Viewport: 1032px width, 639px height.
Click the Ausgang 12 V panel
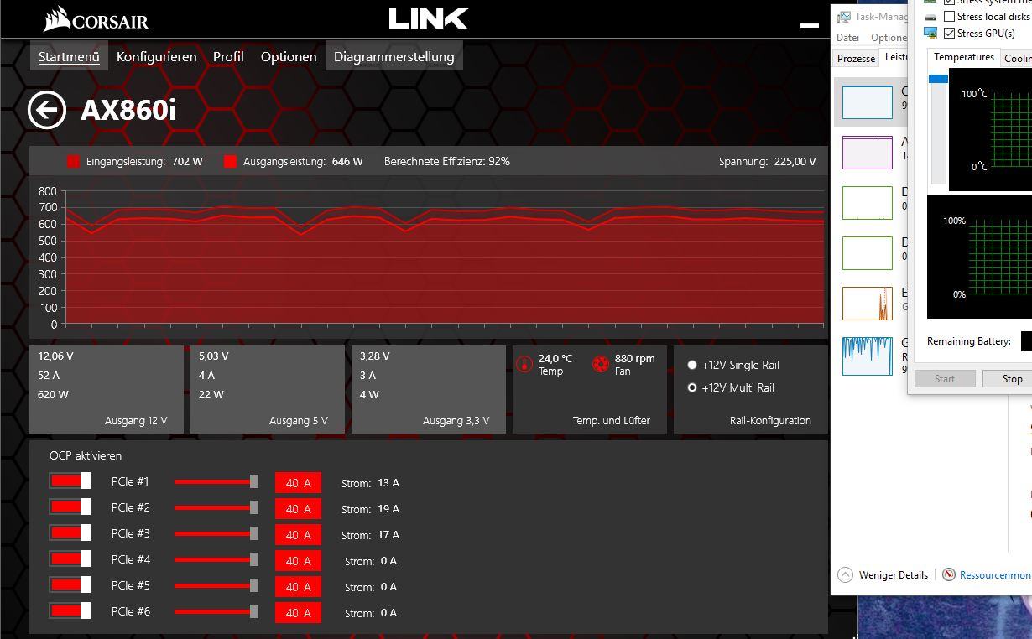(107, 389)
